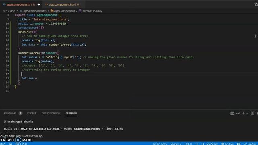Screen dimensions: 258x145
Task: Click the 'converting the string array to integer' comment
Action: point(56,70)
